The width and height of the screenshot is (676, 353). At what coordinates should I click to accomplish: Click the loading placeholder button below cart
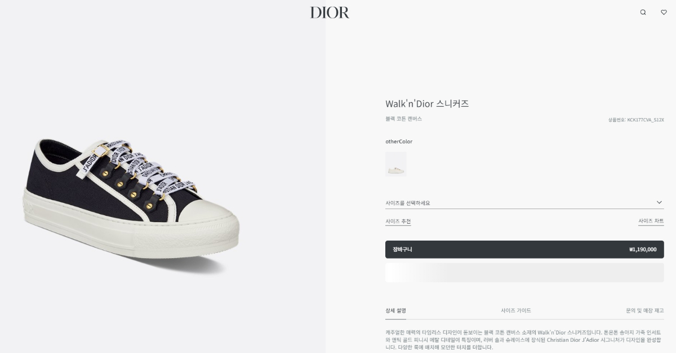point(524,273)
